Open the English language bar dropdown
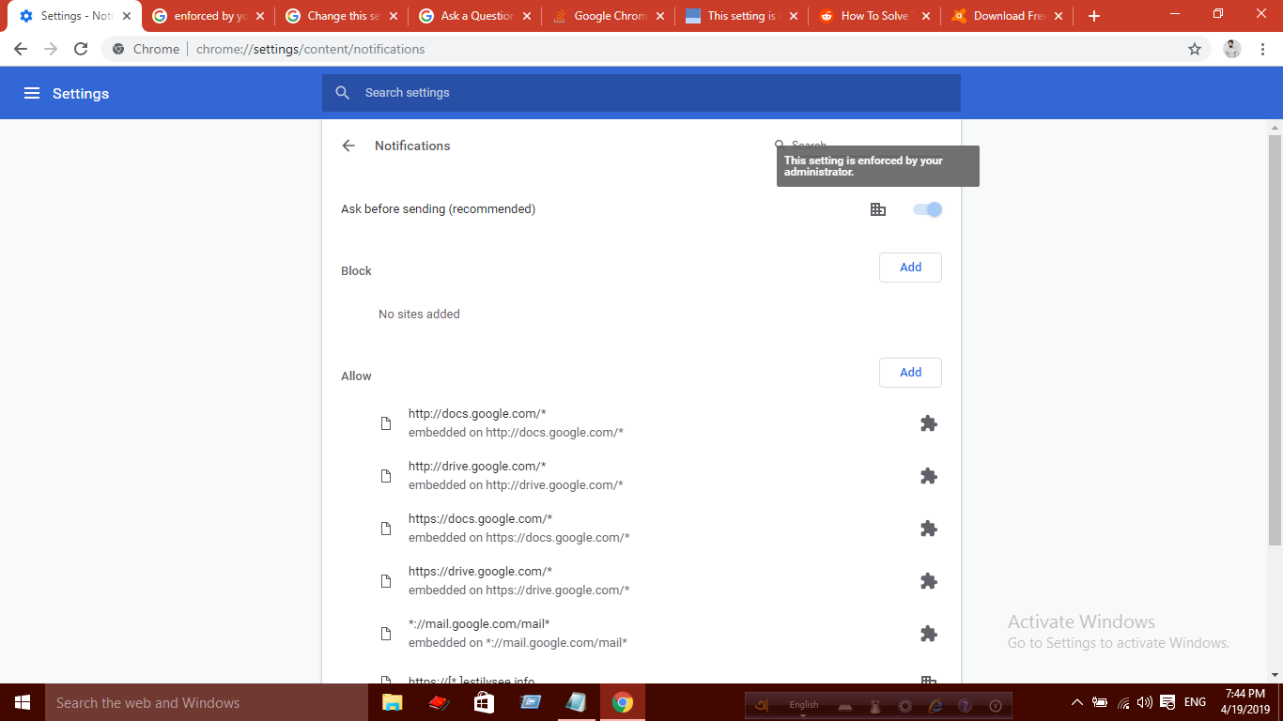The image size is (1283, 721). pyautogui.click(x=803, y=714)
